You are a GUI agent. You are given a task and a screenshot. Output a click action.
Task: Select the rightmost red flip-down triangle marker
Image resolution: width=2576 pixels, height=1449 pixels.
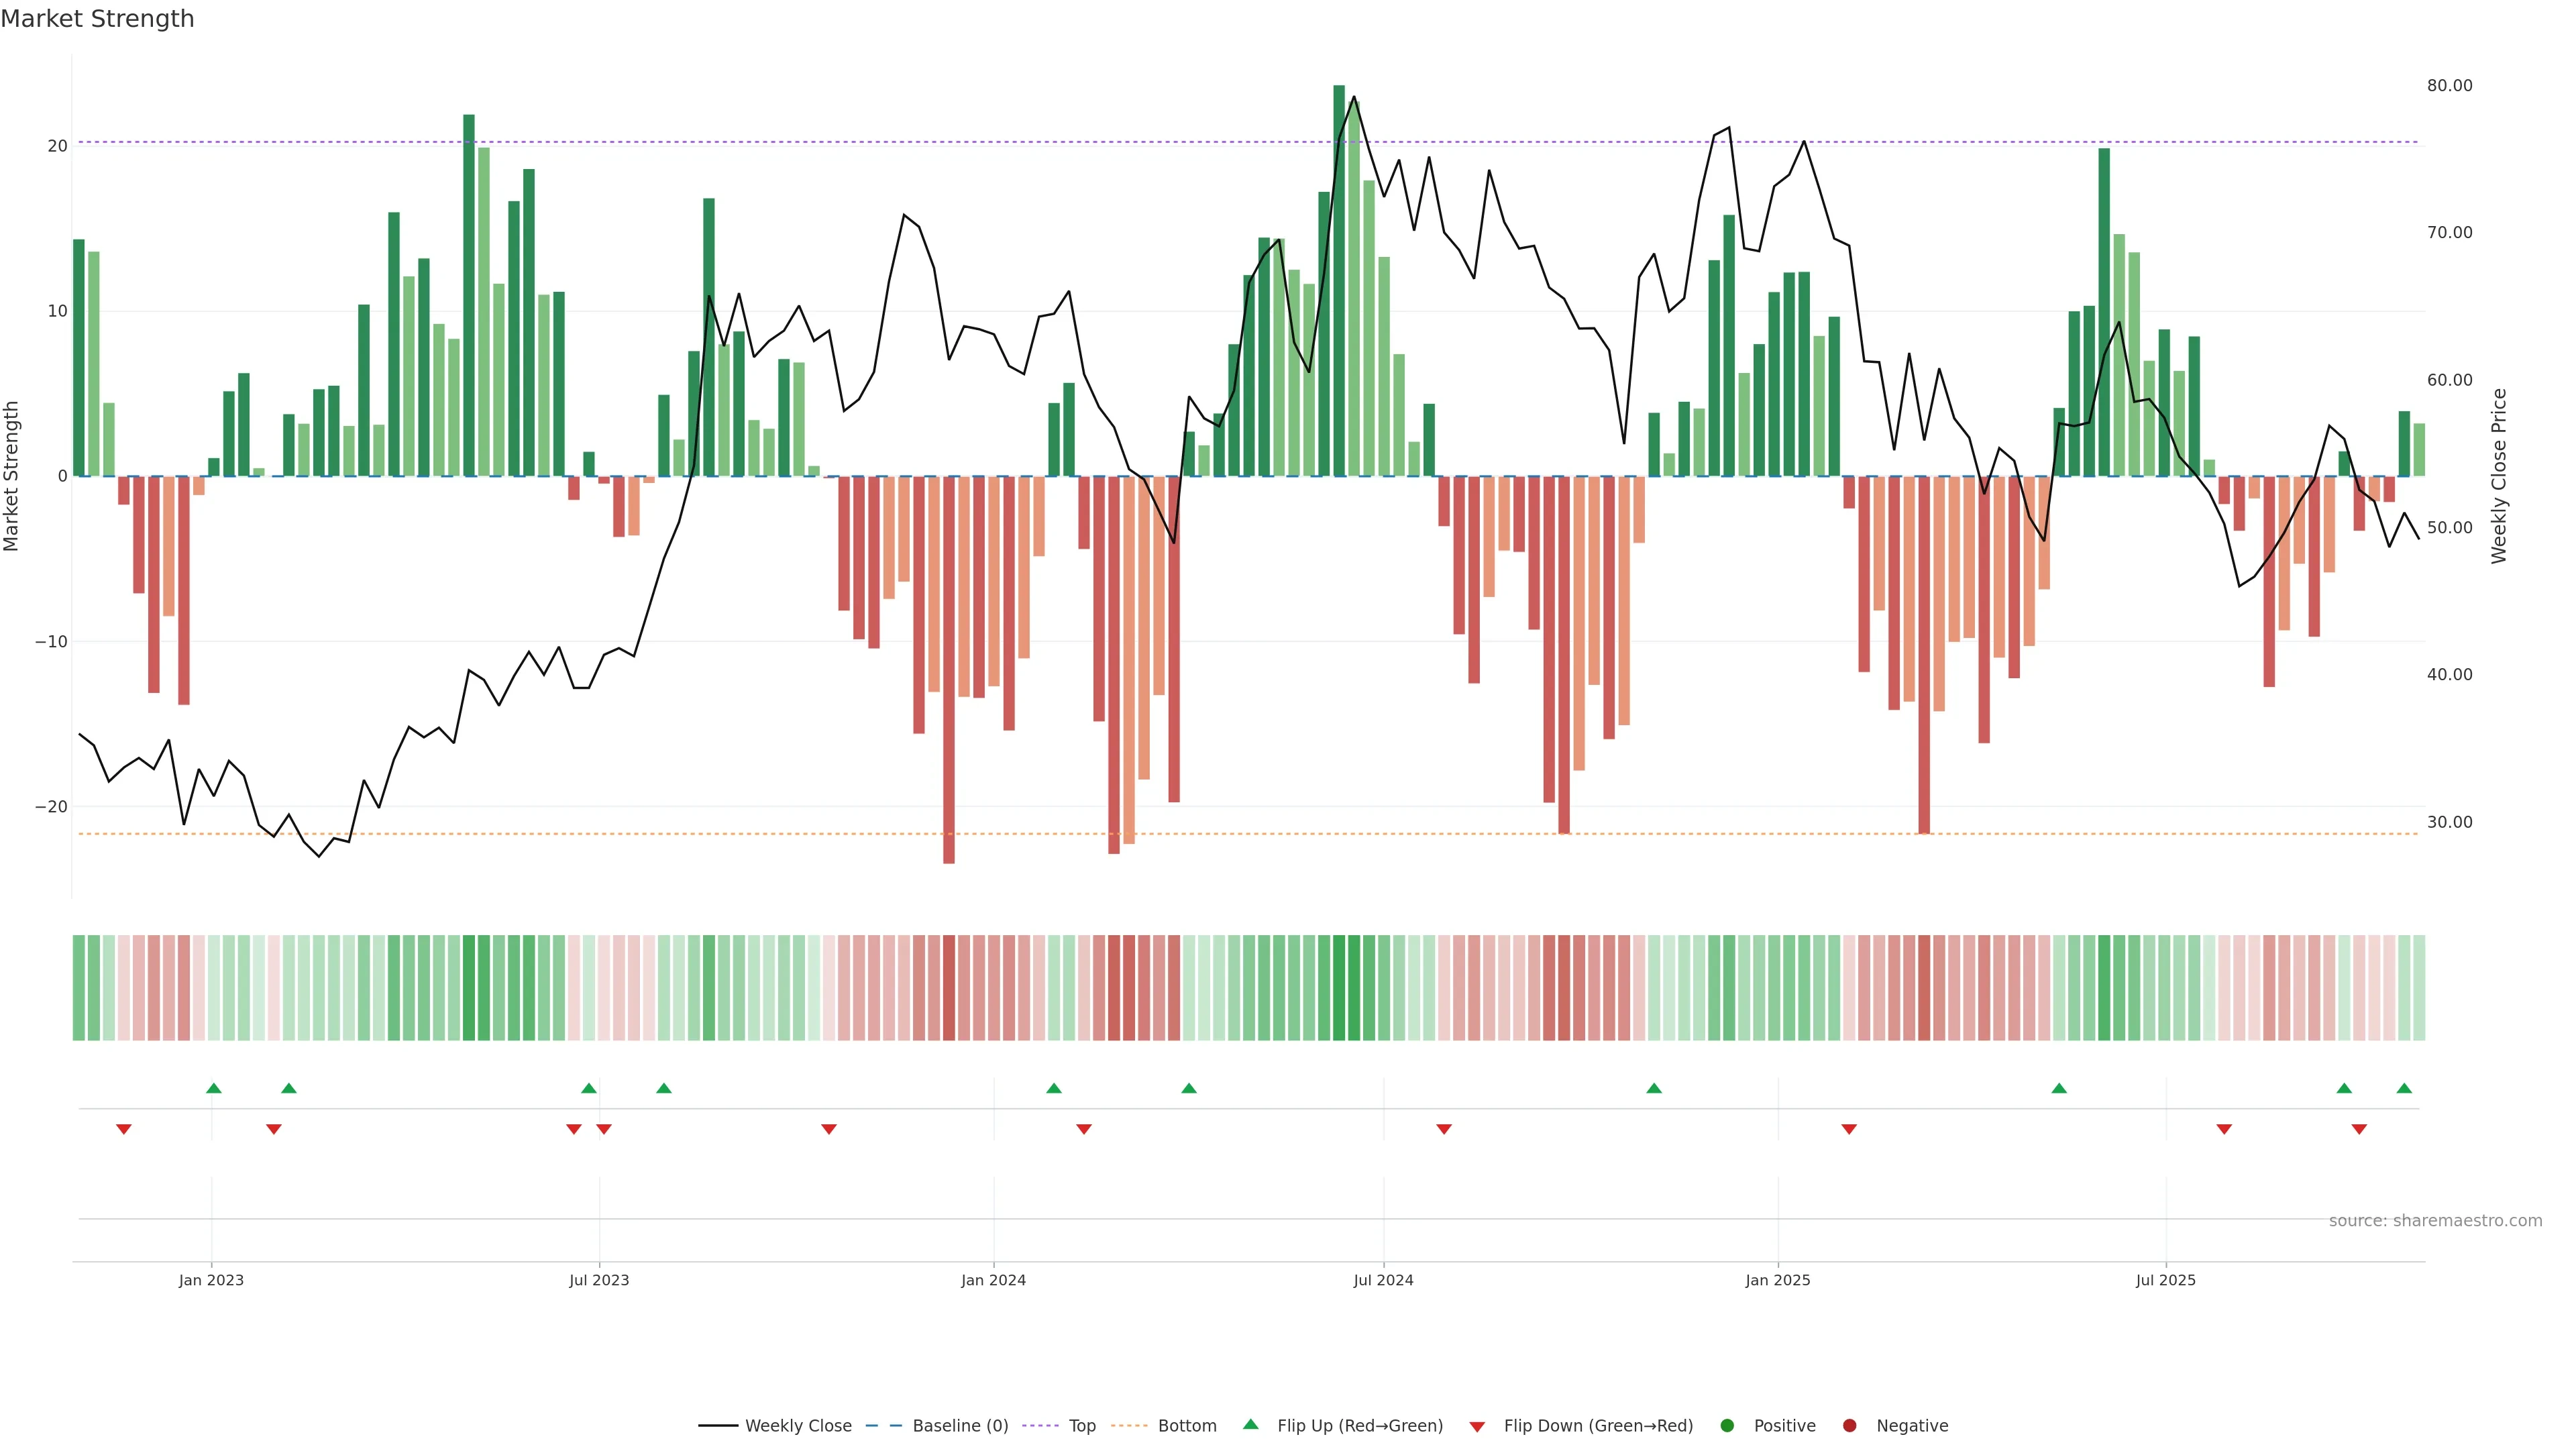[2359, 1129]
